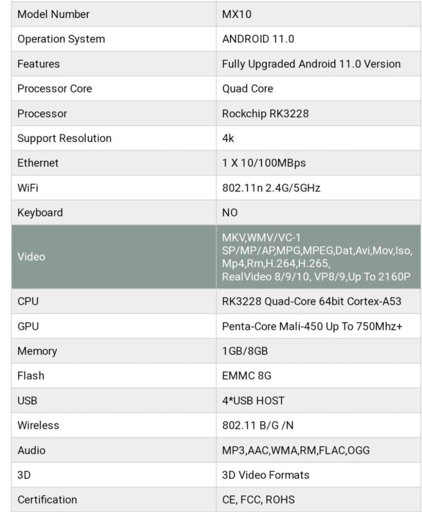The image size is (422, 512).
Task: Click the highlighted Video row label
Action: click(x=31, y=257)
